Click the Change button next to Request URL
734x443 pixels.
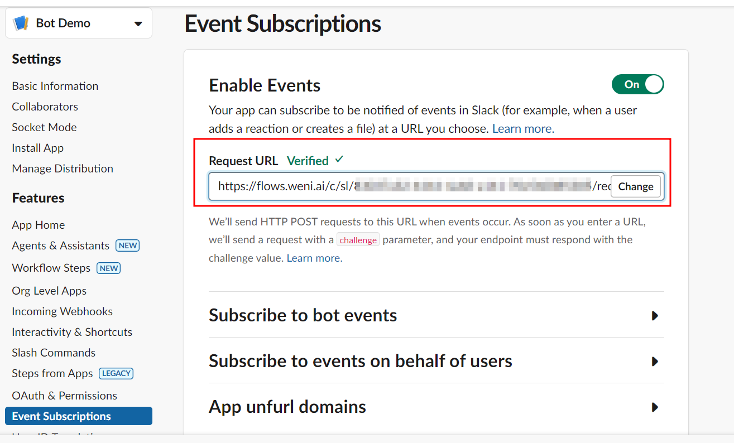pos(635,186)
